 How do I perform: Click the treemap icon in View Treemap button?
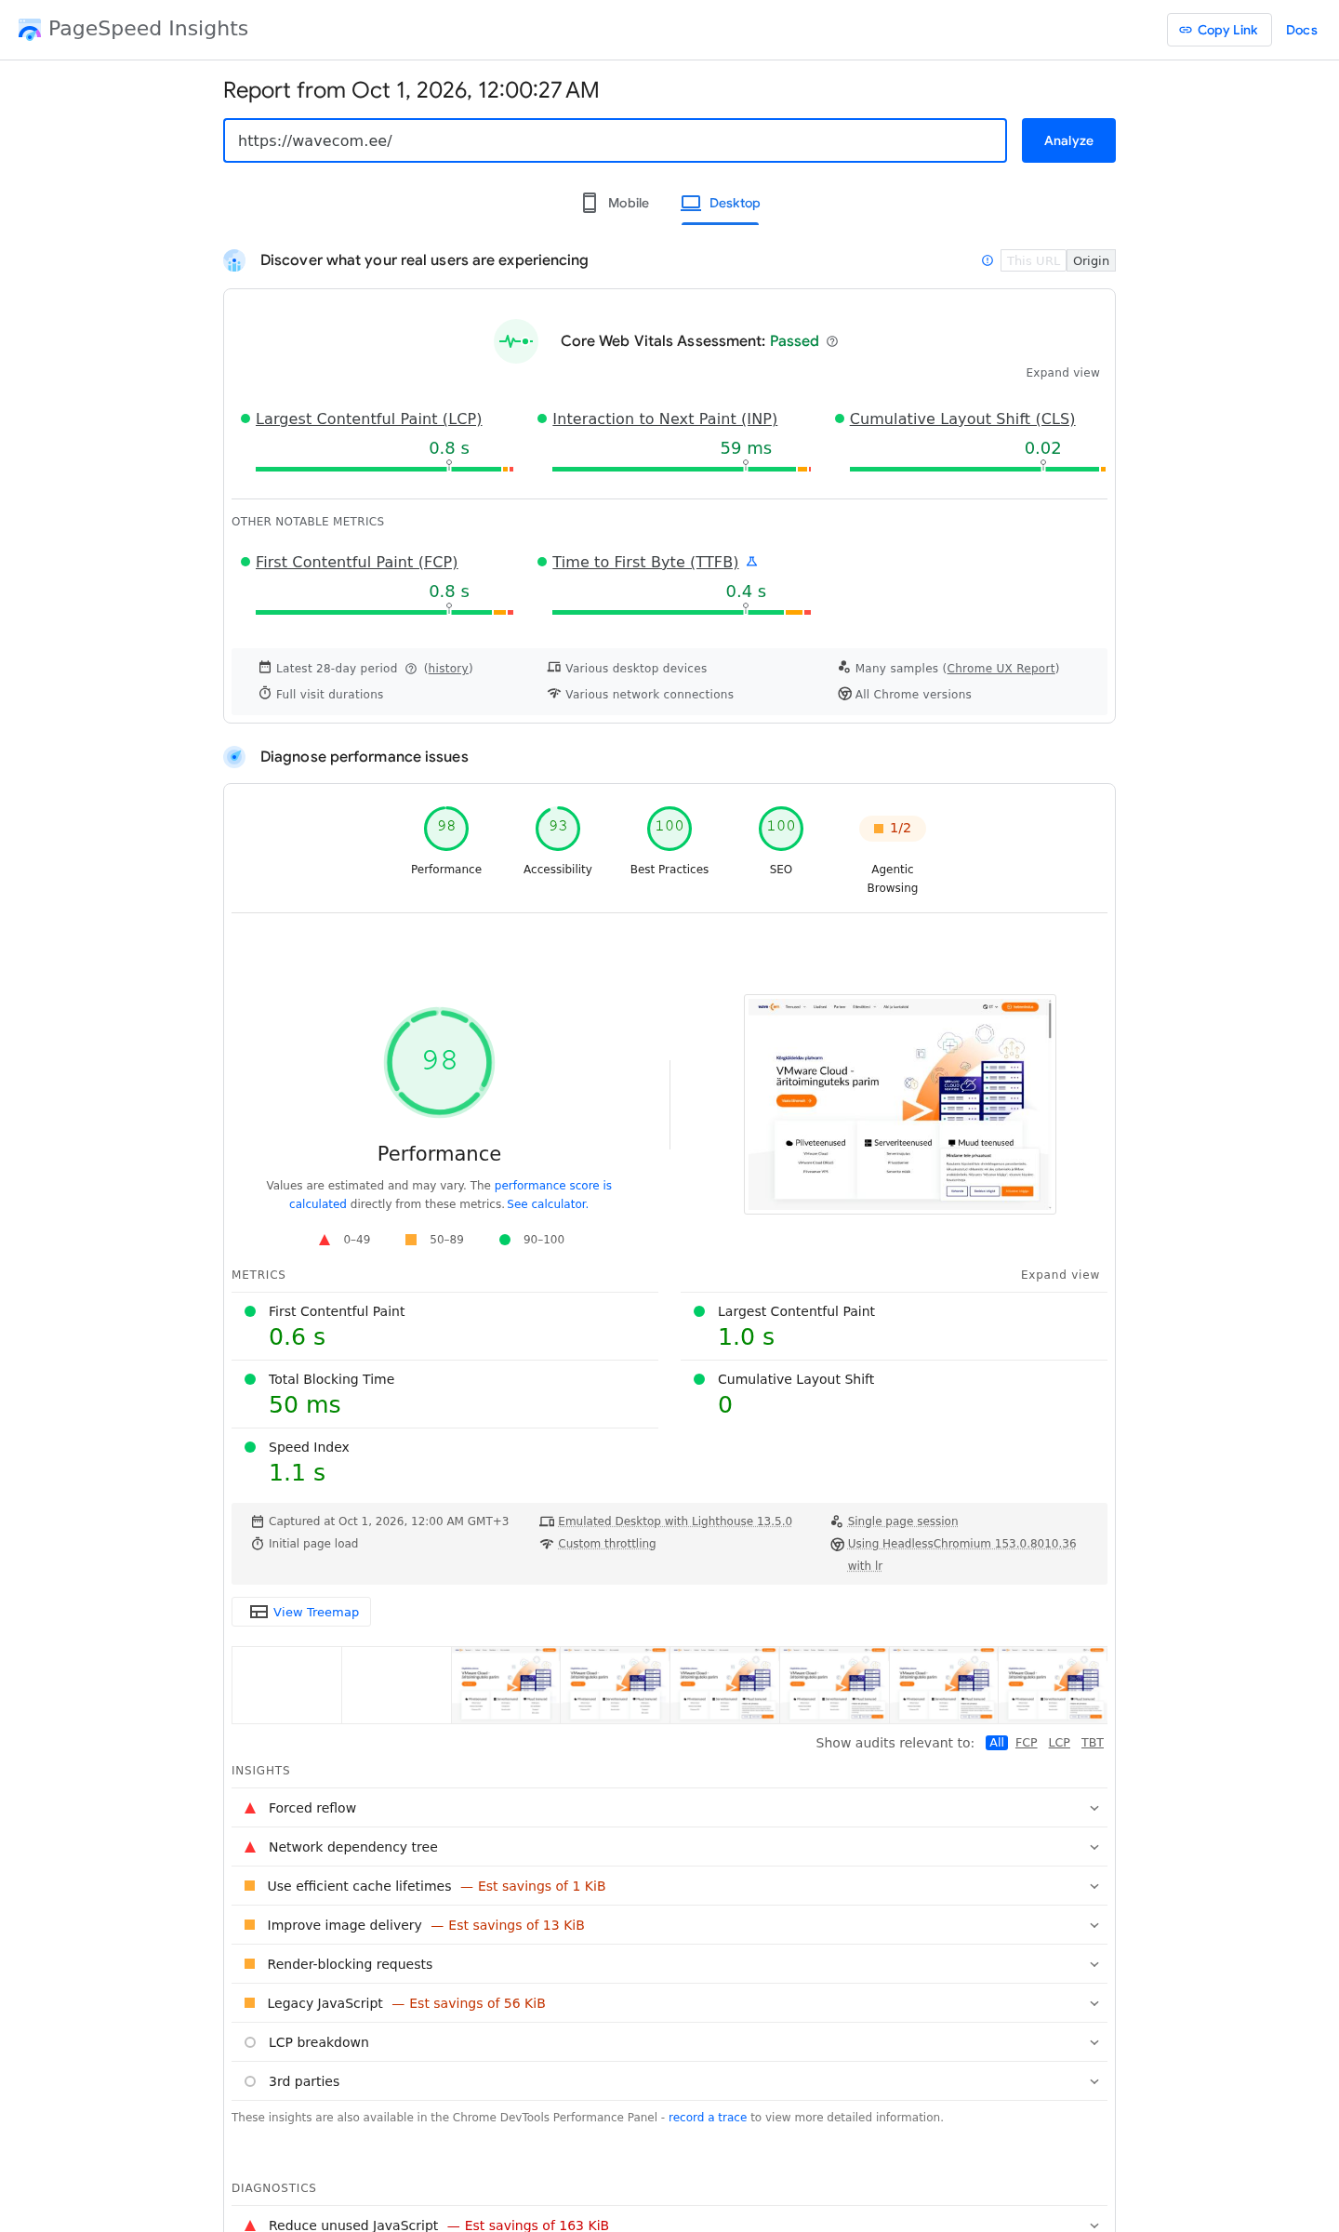(259, 1612)
